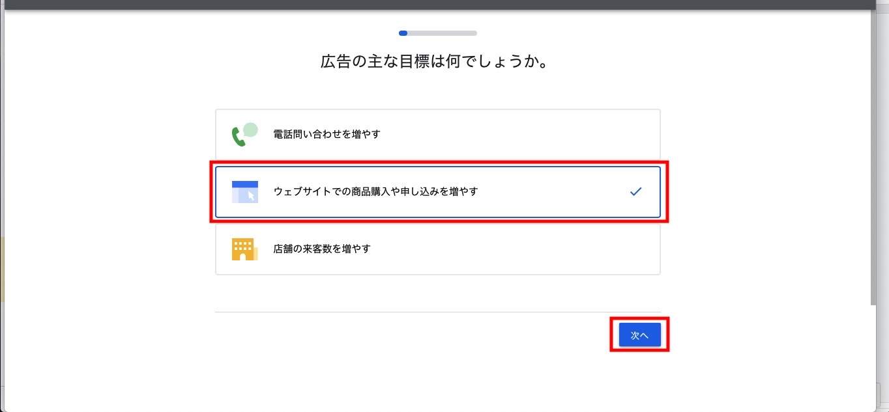Click empty space right of the store visits label
This screenshot has height=412, width=889.
coord(521,249)
